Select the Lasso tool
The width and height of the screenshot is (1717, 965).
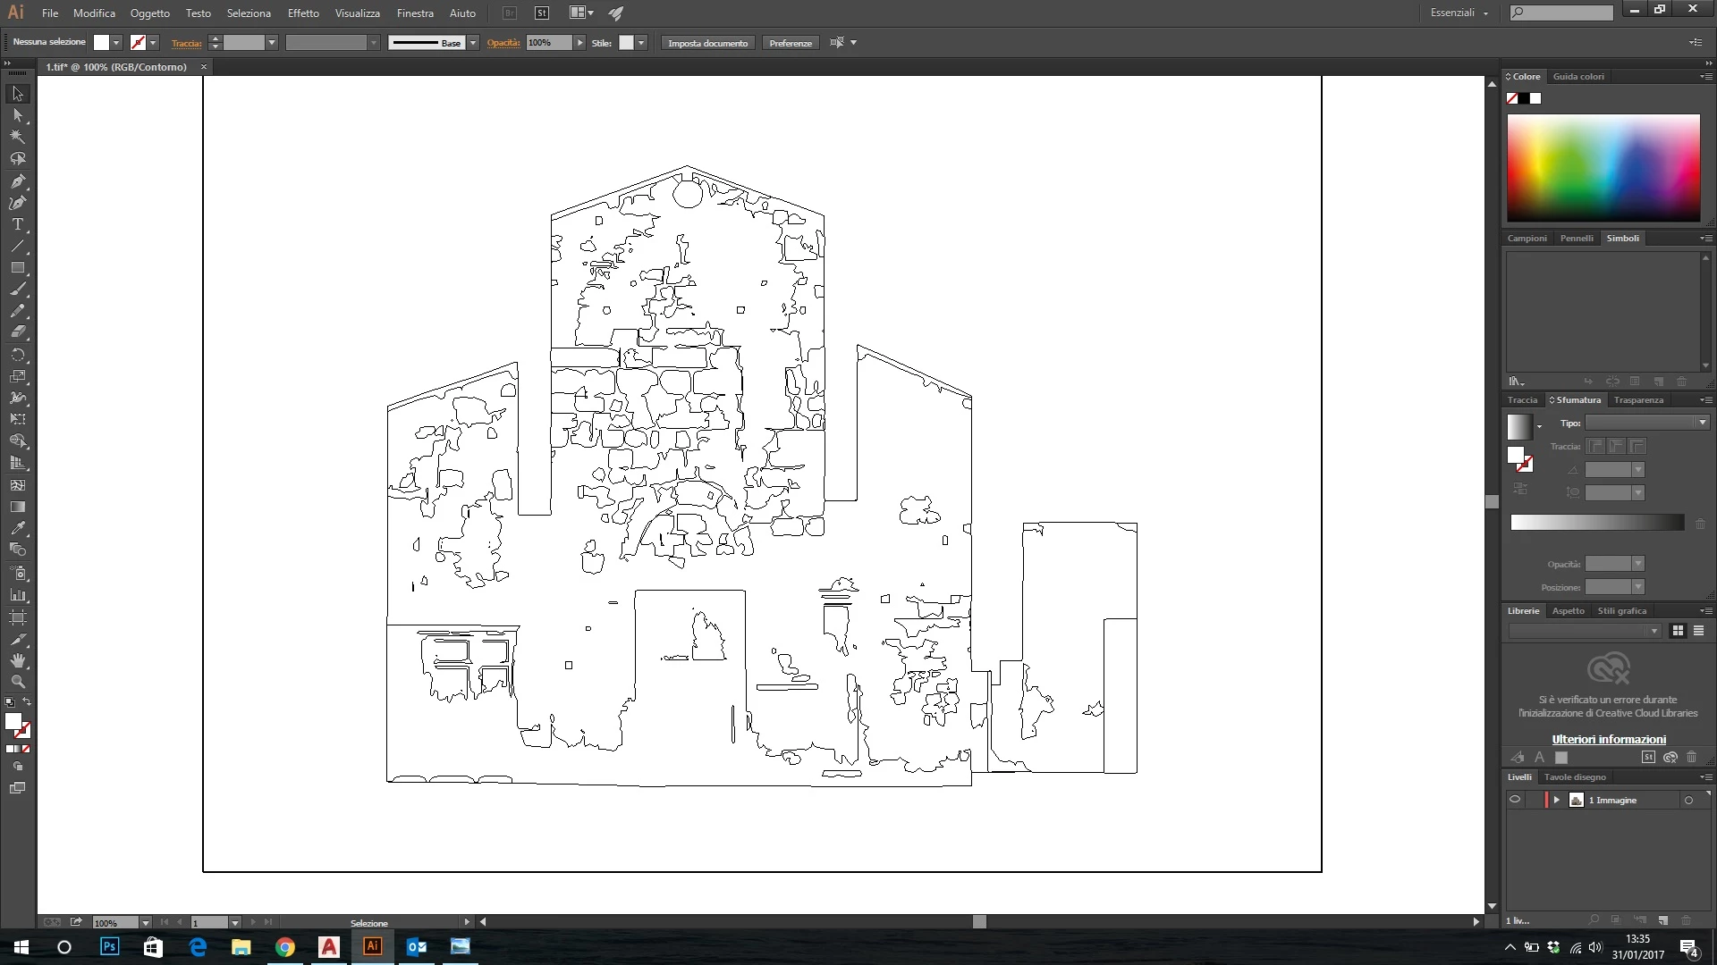[x=17, y=159]
